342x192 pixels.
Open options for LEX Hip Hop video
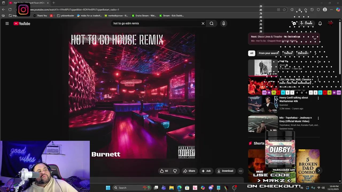(318, 80)
